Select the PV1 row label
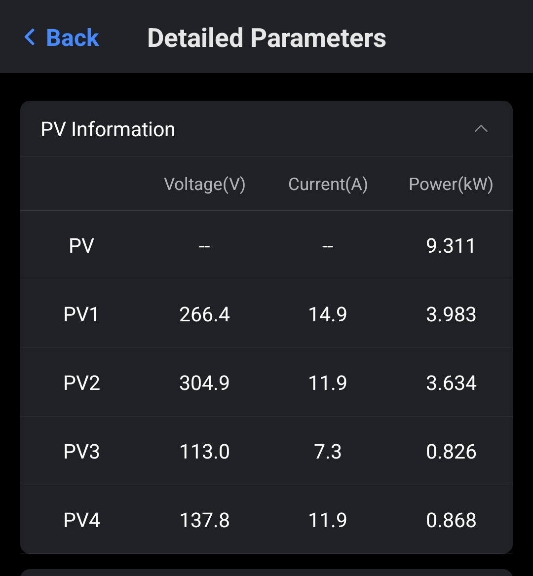The height and width of the screenshot is (576, 533). click(81, 314)
